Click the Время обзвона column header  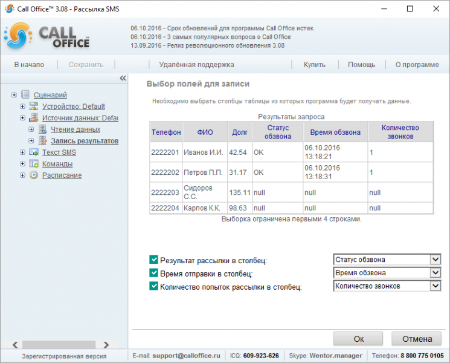(x=335, y=132)
